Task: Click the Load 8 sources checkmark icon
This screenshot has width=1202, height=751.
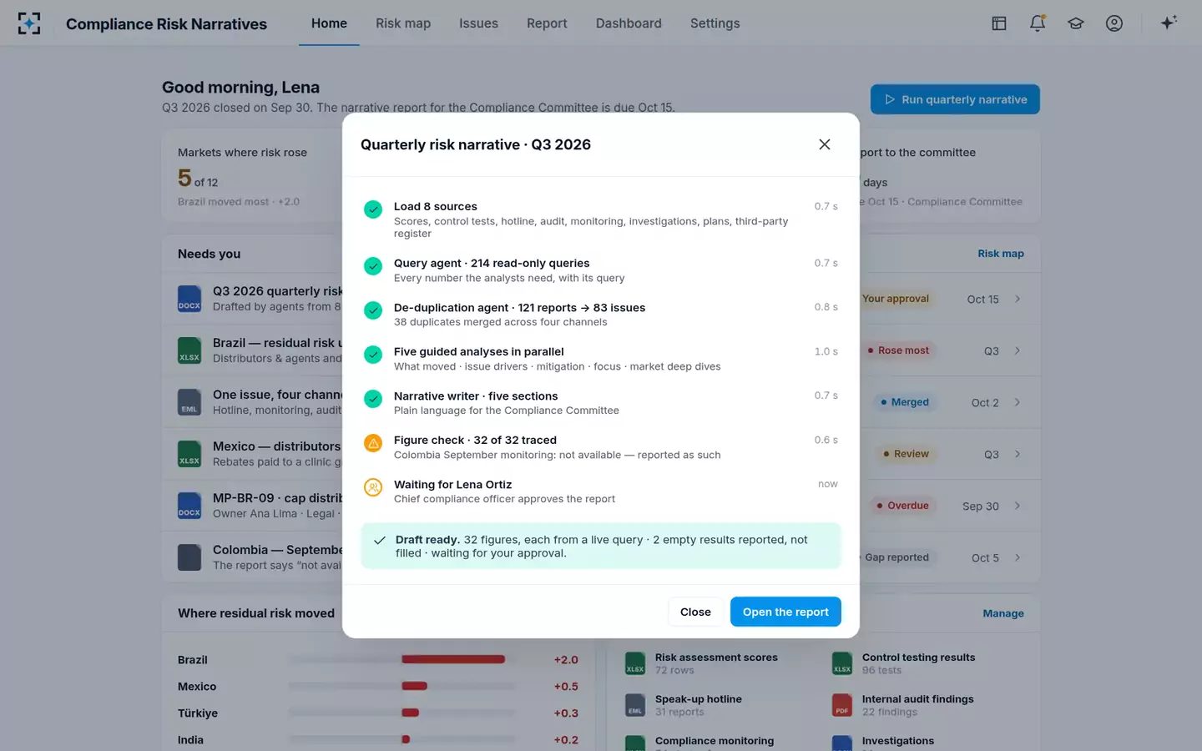Action: coord(373,209)
